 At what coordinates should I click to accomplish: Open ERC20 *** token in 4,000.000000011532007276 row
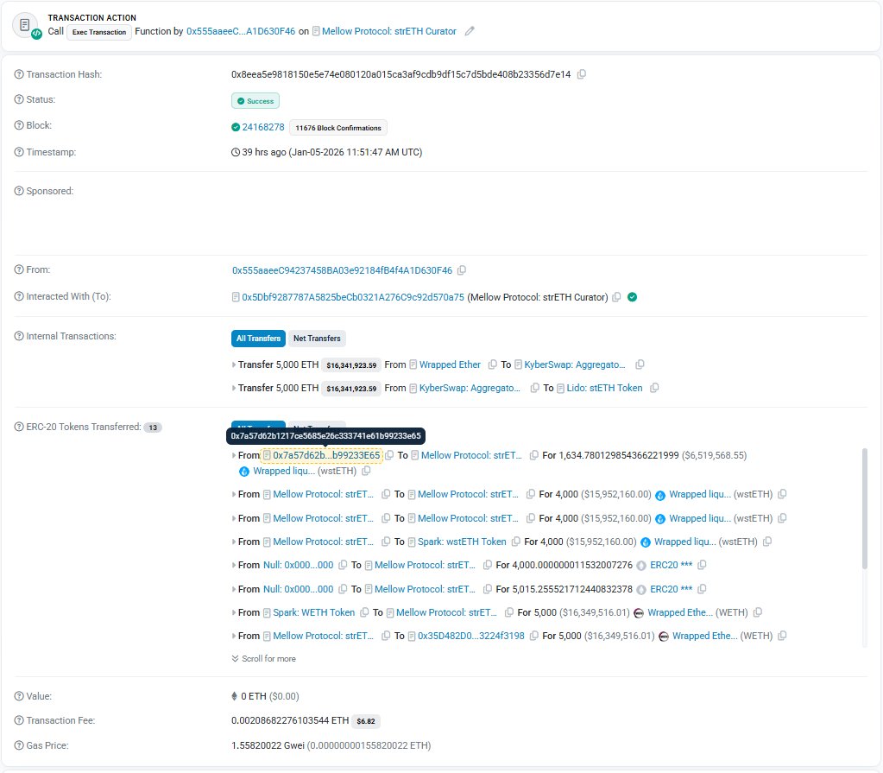[671, 565]
